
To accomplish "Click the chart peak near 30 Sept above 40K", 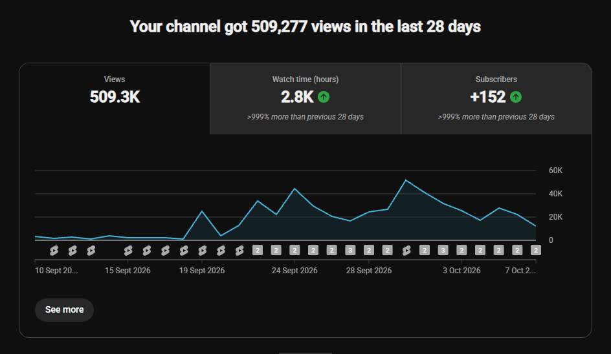I will (406, 180).
